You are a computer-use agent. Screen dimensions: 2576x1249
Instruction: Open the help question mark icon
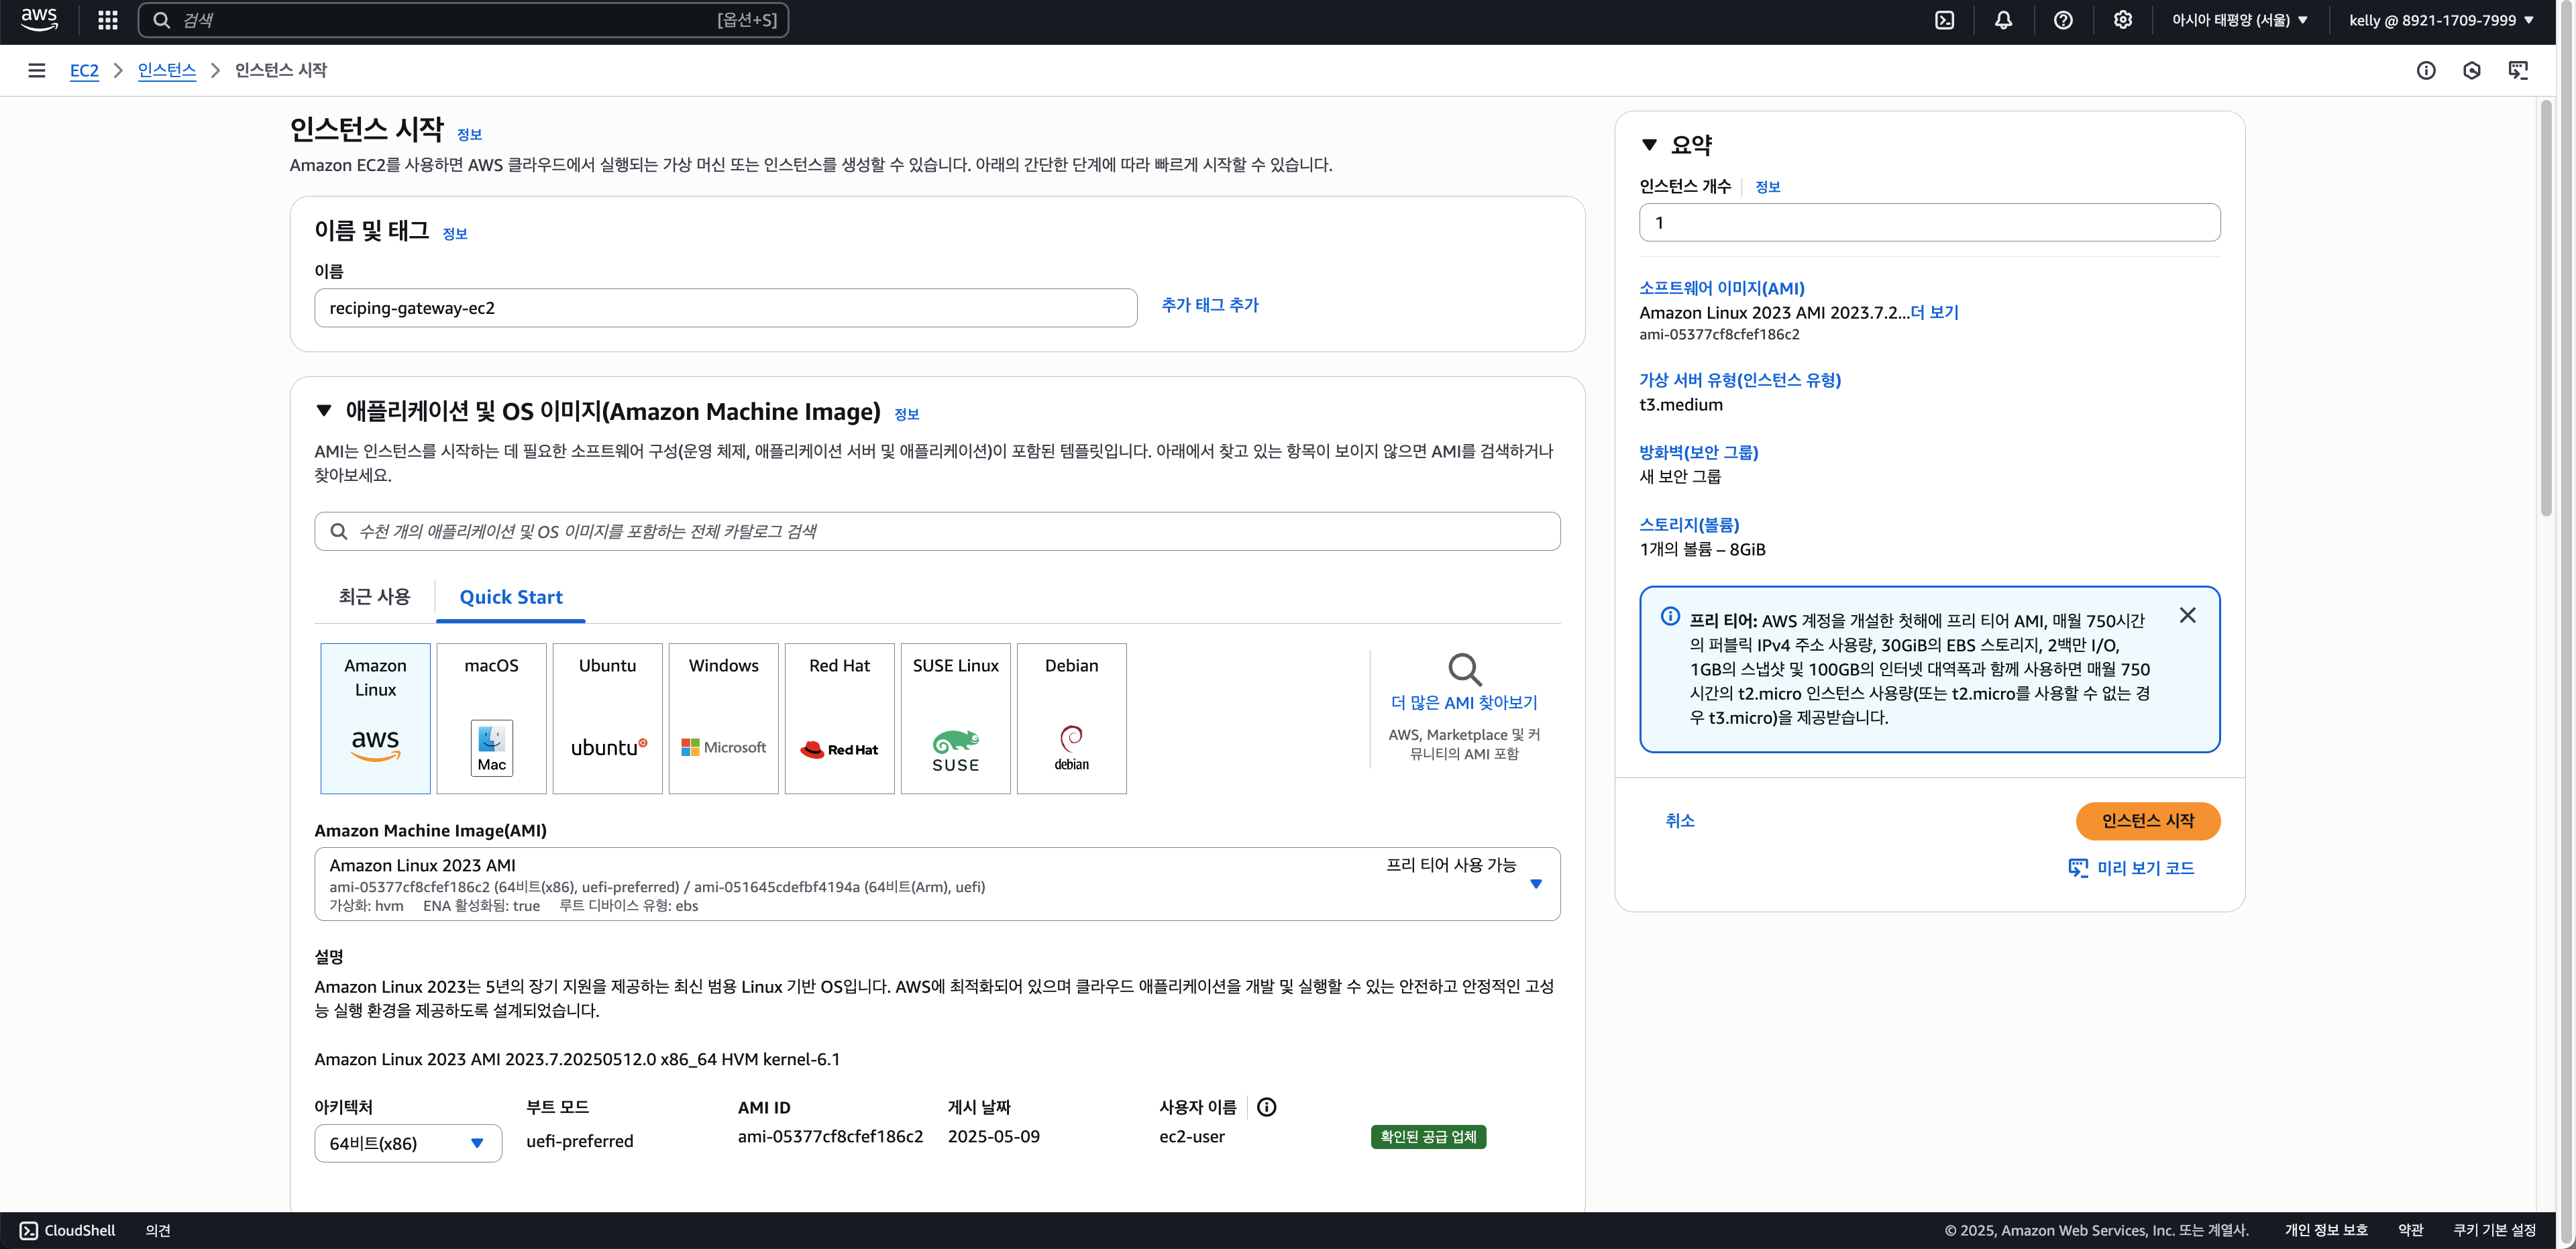(x=2063, y=20)
